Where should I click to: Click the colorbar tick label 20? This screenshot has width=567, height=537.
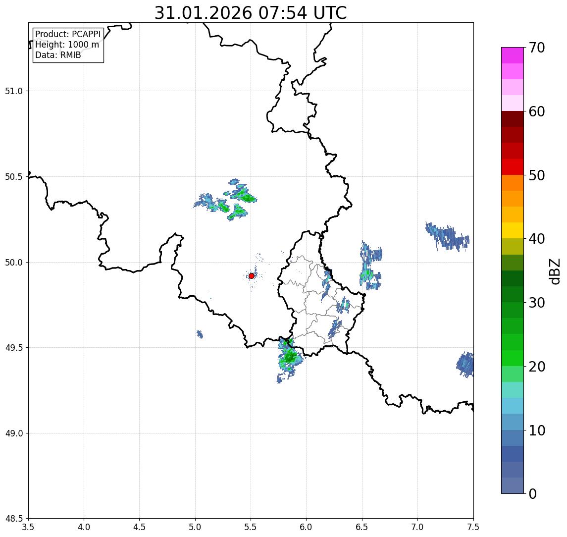click(537, 367)
